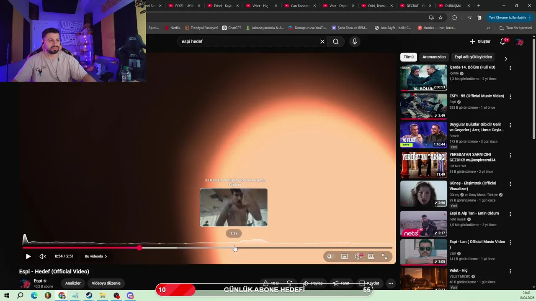
Task: Open the Windows Start menu
Action: click(7, 296)
